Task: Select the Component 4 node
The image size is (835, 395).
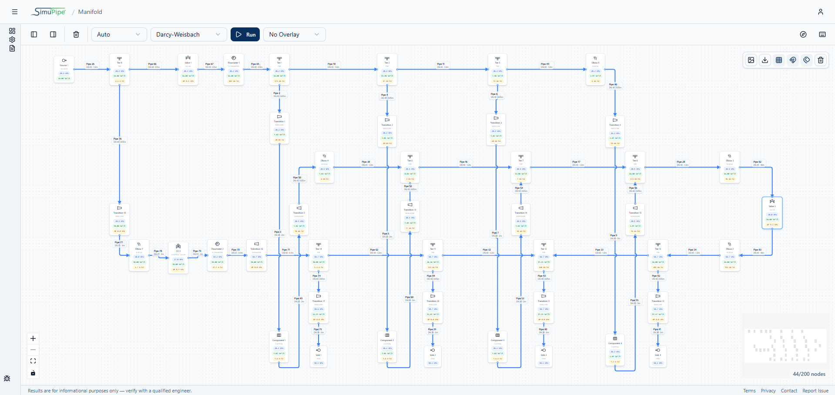Action: (615, 350)
